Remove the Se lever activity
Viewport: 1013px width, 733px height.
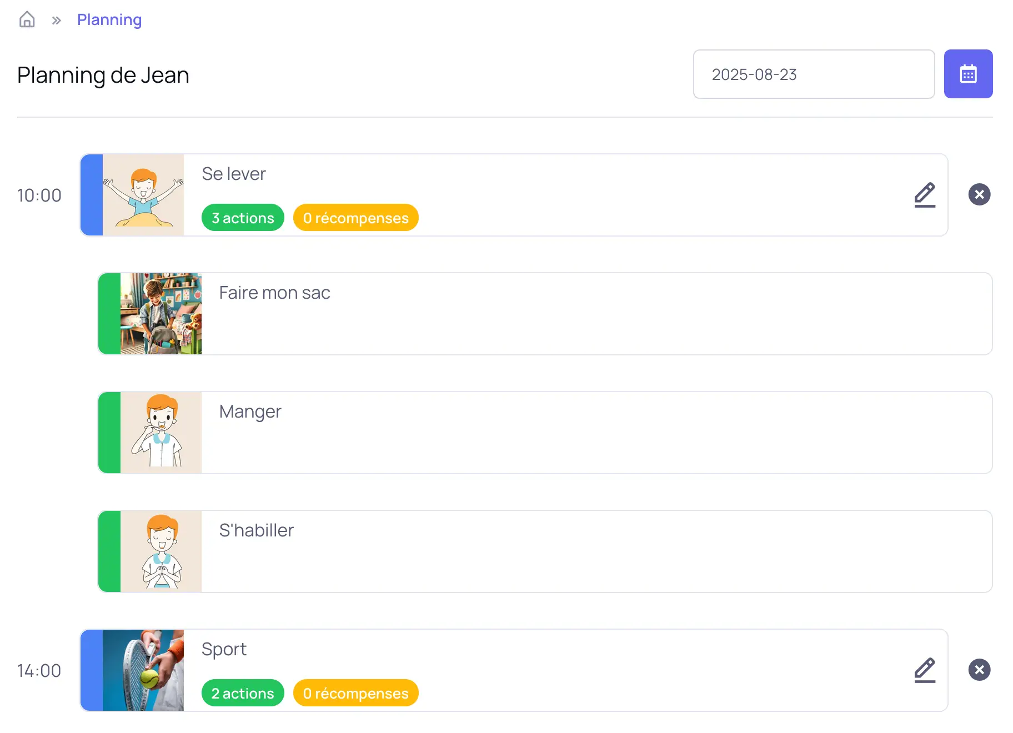point(979,195)
